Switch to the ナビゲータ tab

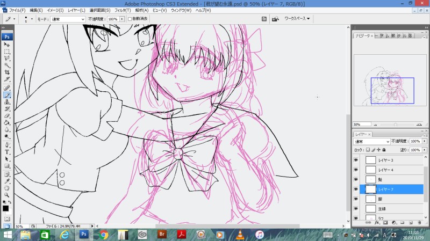click(364, 35)
